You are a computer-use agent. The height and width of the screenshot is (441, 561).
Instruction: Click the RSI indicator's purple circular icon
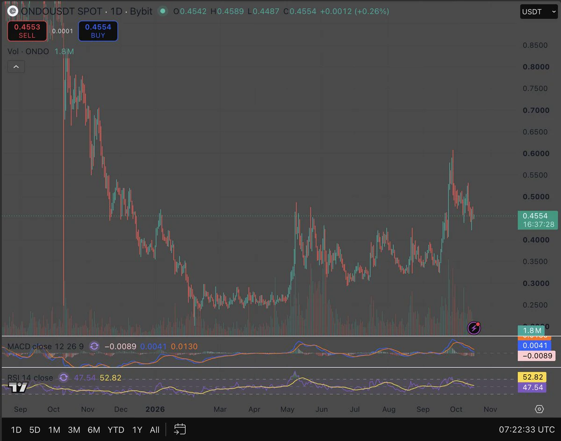point(64,377)
